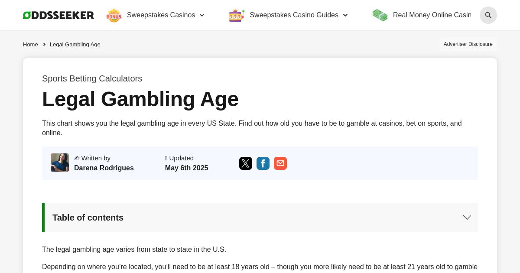This screenshot has height=273, width=520.
Task: Click the breadcrumb chevron separator
Action: click(x=44, y=44)
